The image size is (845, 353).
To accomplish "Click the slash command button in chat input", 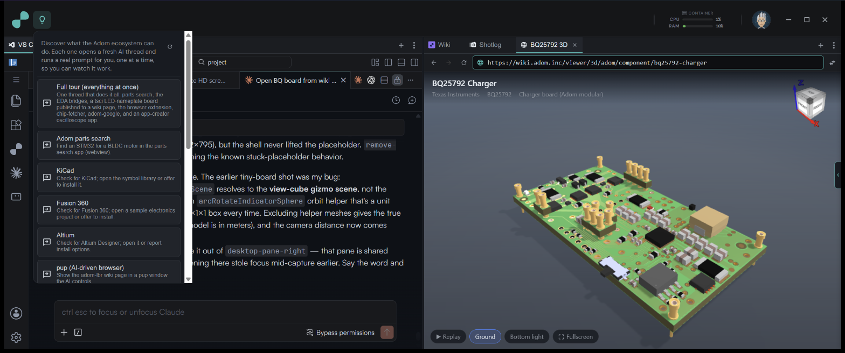I will coord(78,333).
